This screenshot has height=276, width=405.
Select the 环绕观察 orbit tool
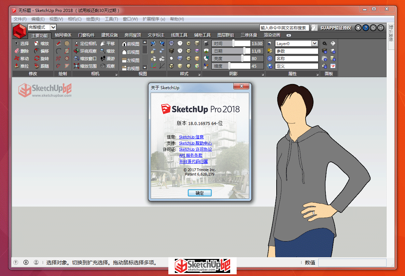pos(85,51)
